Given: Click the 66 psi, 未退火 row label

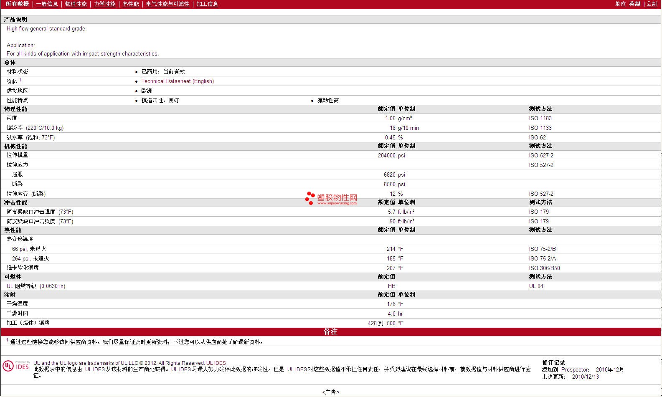Looking at the screenshot, I should coord(29,249).
